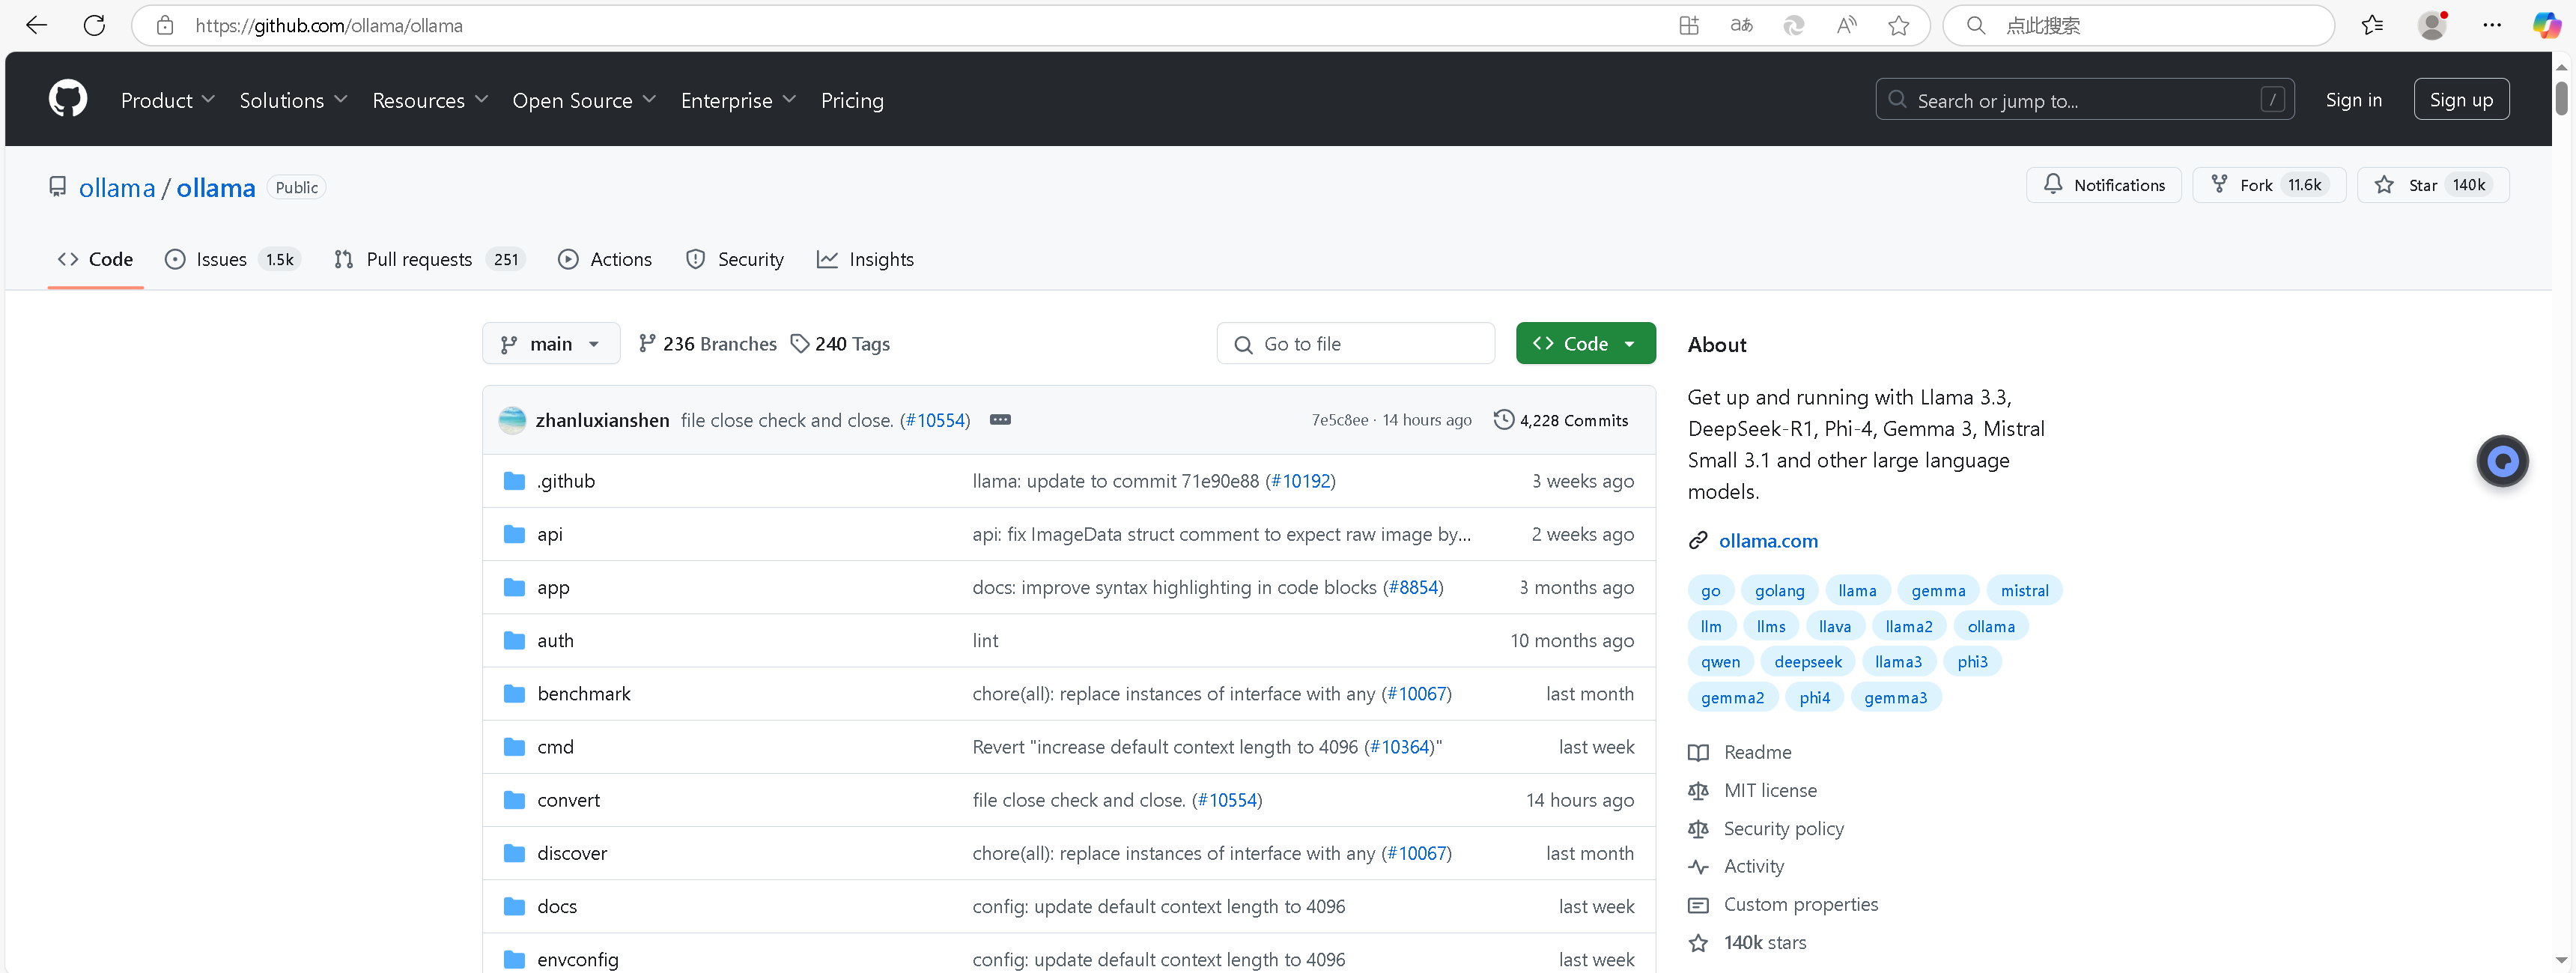Click zhanluxianshen's avatar image
Viewport: 2576px width, 973px height.
[x=512, y=420]
